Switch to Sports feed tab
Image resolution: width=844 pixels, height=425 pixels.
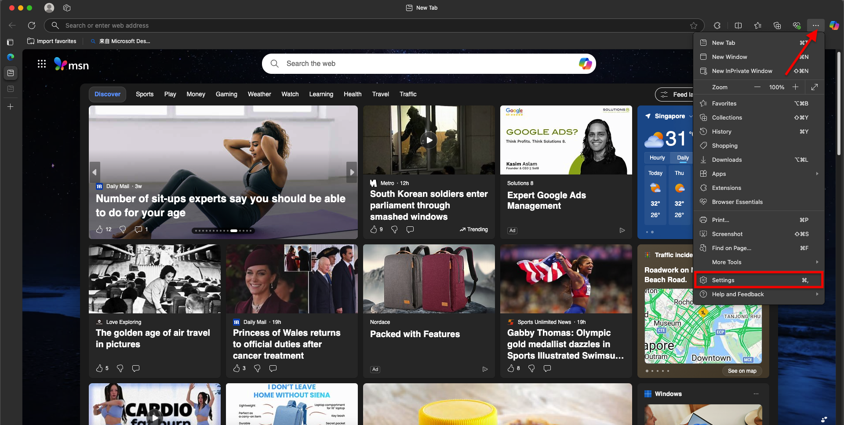[145, 94]
